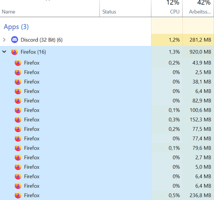The image size is (214, 200).
Task: Click Firefox icon in the 38,1 MB row
Action: click(x=18, y=82)
